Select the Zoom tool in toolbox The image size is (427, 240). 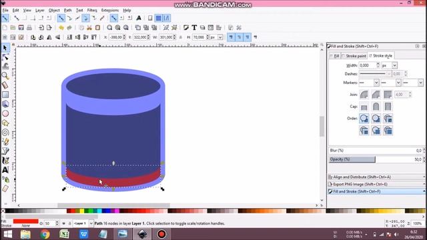(5, 75)
